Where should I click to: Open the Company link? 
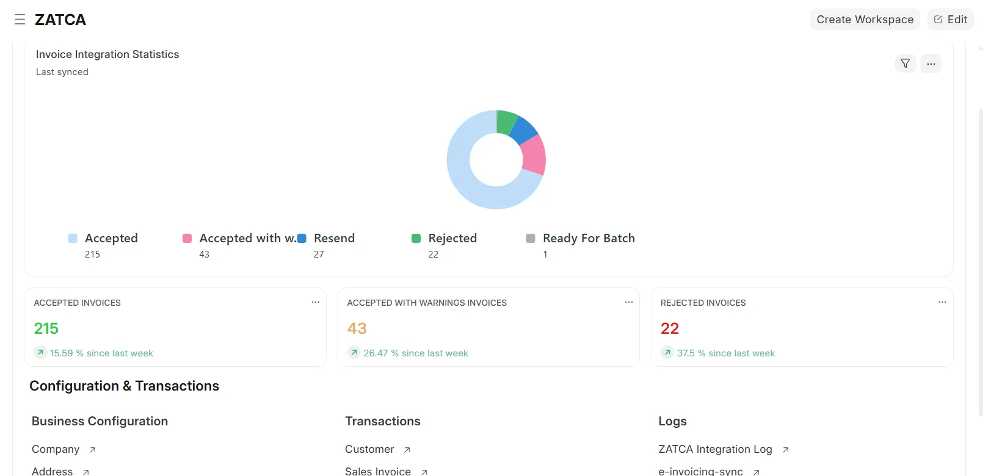(56, 449)
